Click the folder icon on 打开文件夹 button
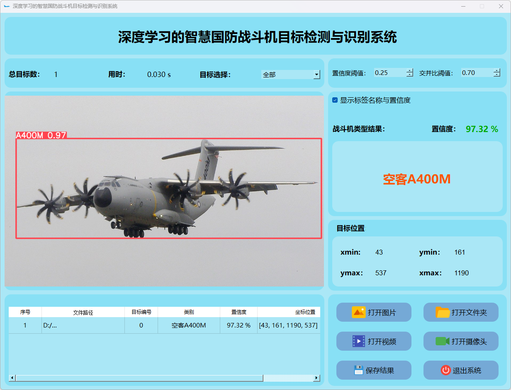 coord(443,312)
